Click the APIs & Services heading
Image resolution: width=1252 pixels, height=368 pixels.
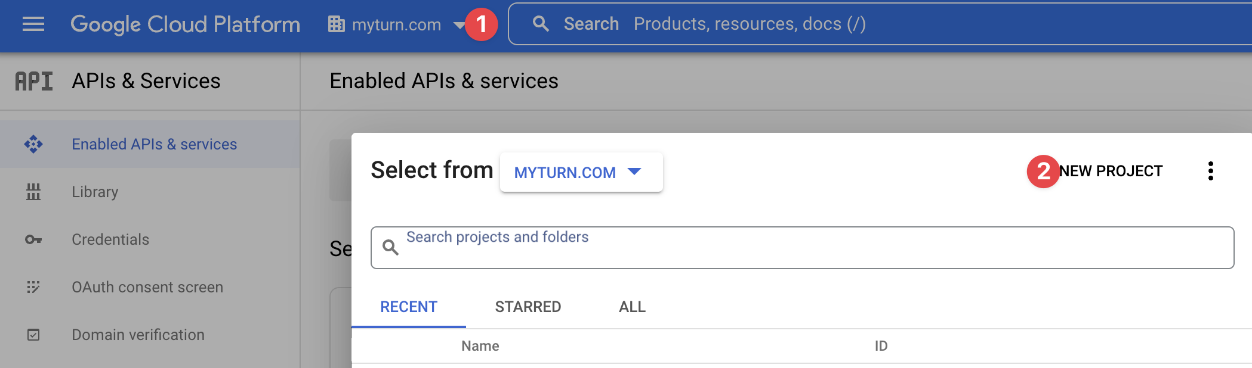(x=146, y=81)
